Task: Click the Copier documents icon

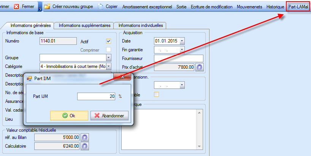Action: pyautogui.click(x=101, y=6)
